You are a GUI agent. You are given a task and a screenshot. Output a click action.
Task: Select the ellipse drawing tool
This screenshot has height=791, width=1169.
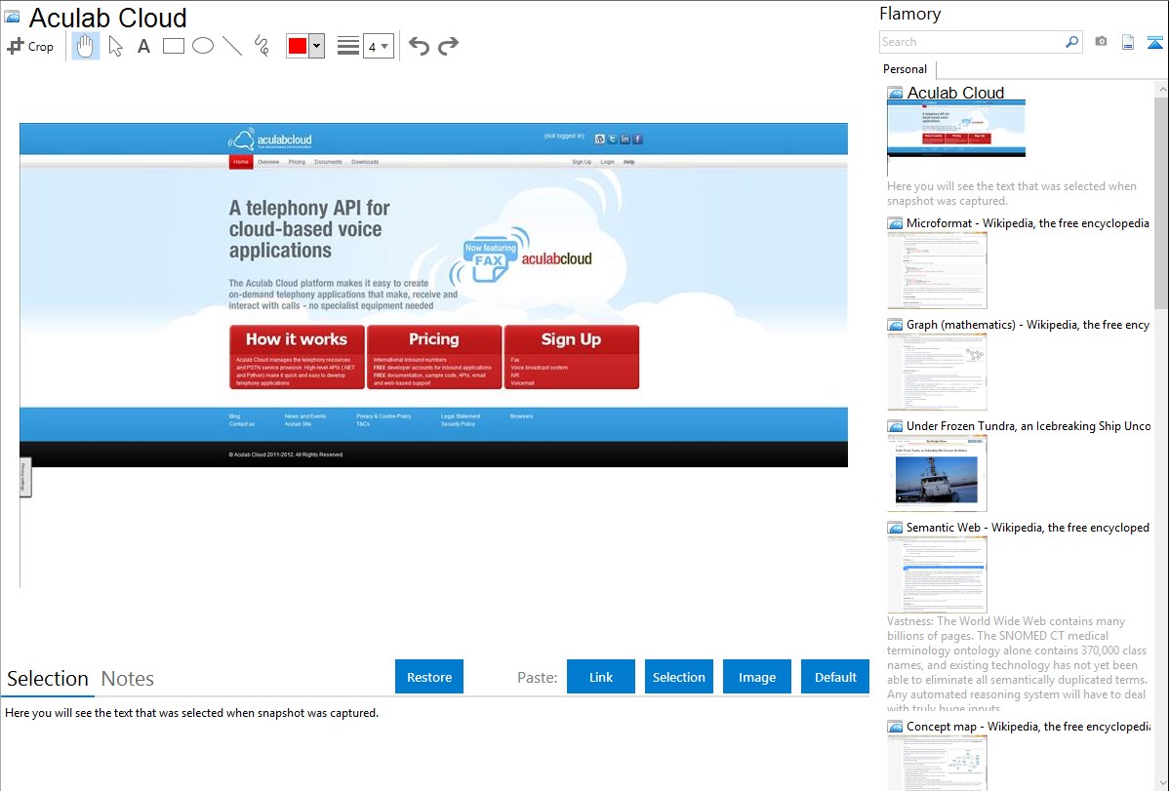pos(203,46)
